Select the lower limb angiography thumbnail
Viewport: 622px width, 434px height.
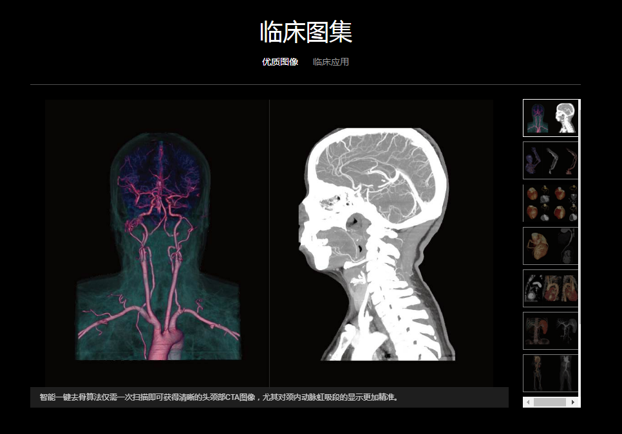pyautogui.click(x=551, y=374)
